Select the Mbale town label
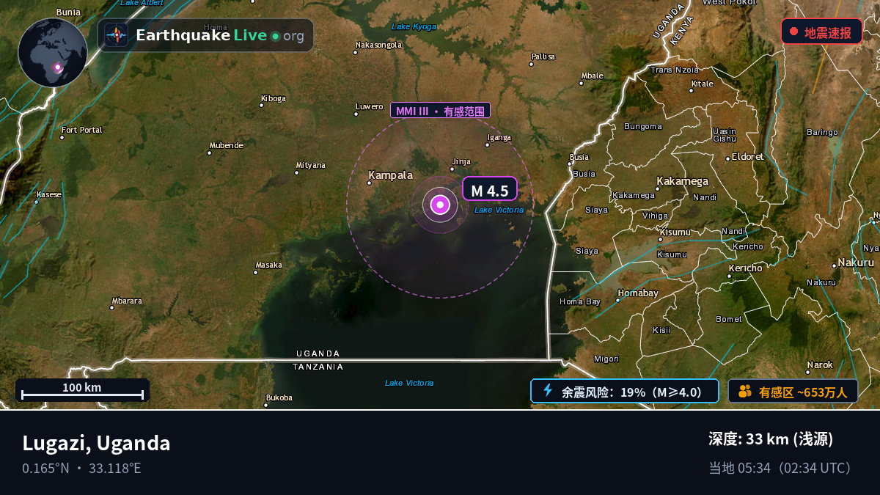Image resolution: width=880 pixels, height=495 pixels. tap(592, 76)
